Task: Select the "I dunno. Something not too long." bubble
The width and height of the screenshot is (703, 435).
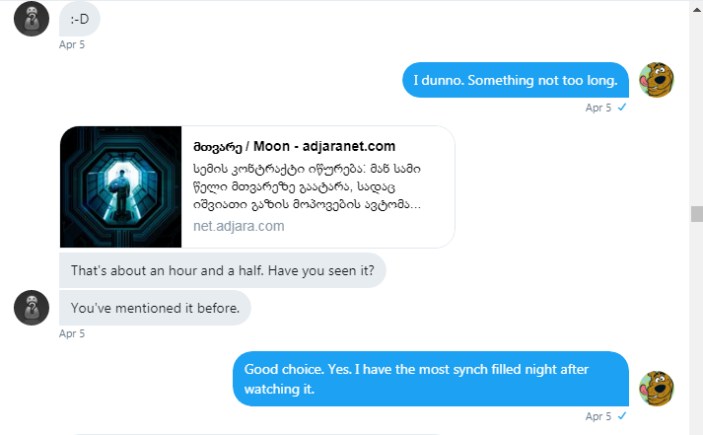Action: (516, 80)
